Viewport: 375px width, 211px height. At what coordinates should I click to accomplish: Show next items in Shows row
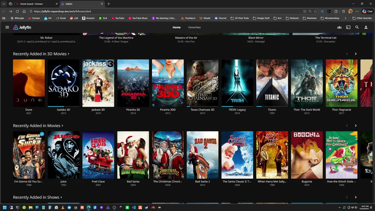[356, 198]
